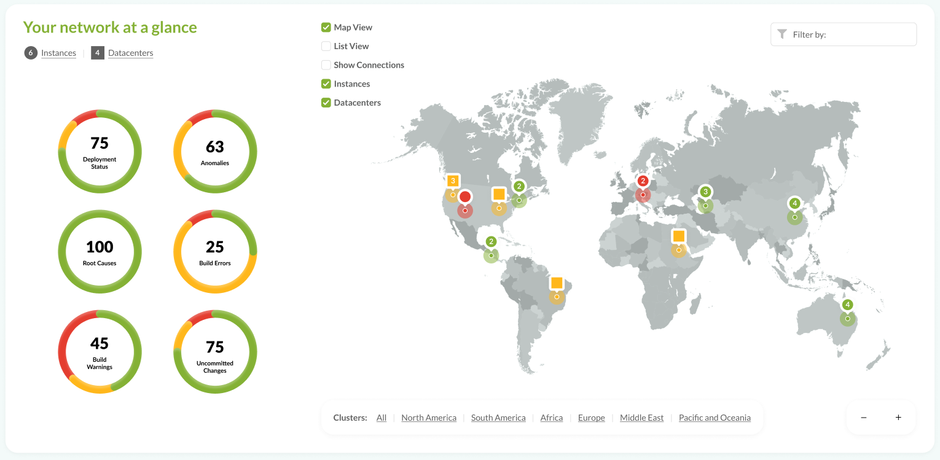Select the green marker numbered 4 in Australia
This screenshot has height=460, width=940.
click(848, 305)
